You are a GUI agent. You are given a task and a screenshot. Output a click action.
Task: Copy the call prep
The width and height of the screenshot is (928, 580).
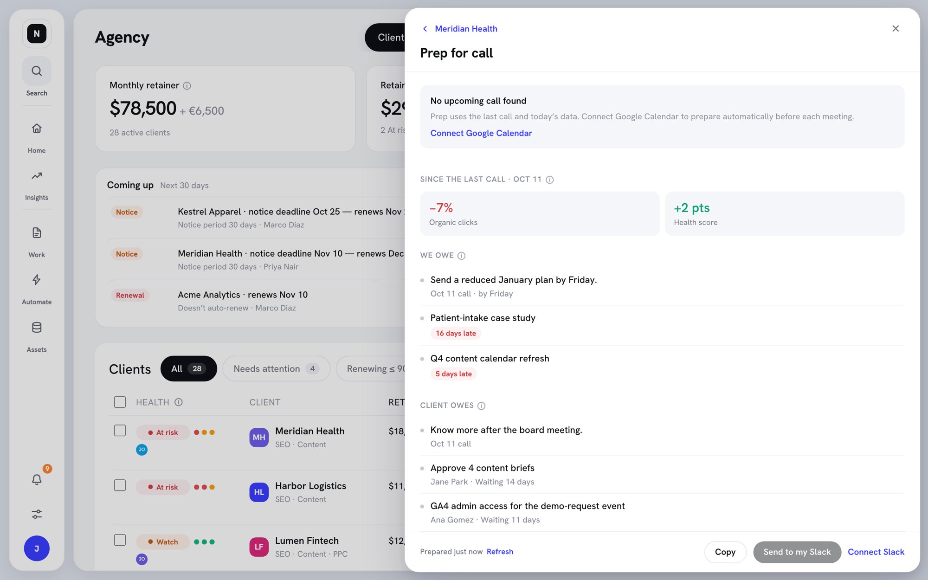(725, 552)
